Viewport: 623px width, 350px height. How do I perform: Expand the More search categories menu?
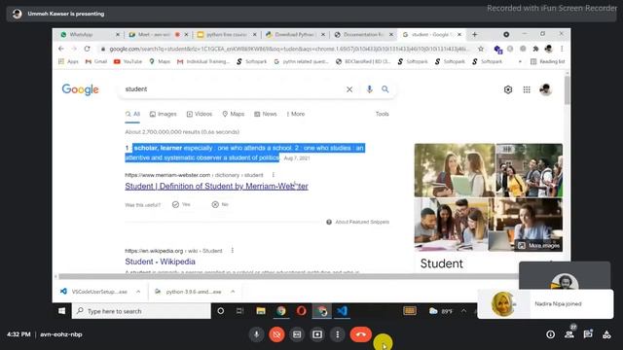tap(296, 115)
